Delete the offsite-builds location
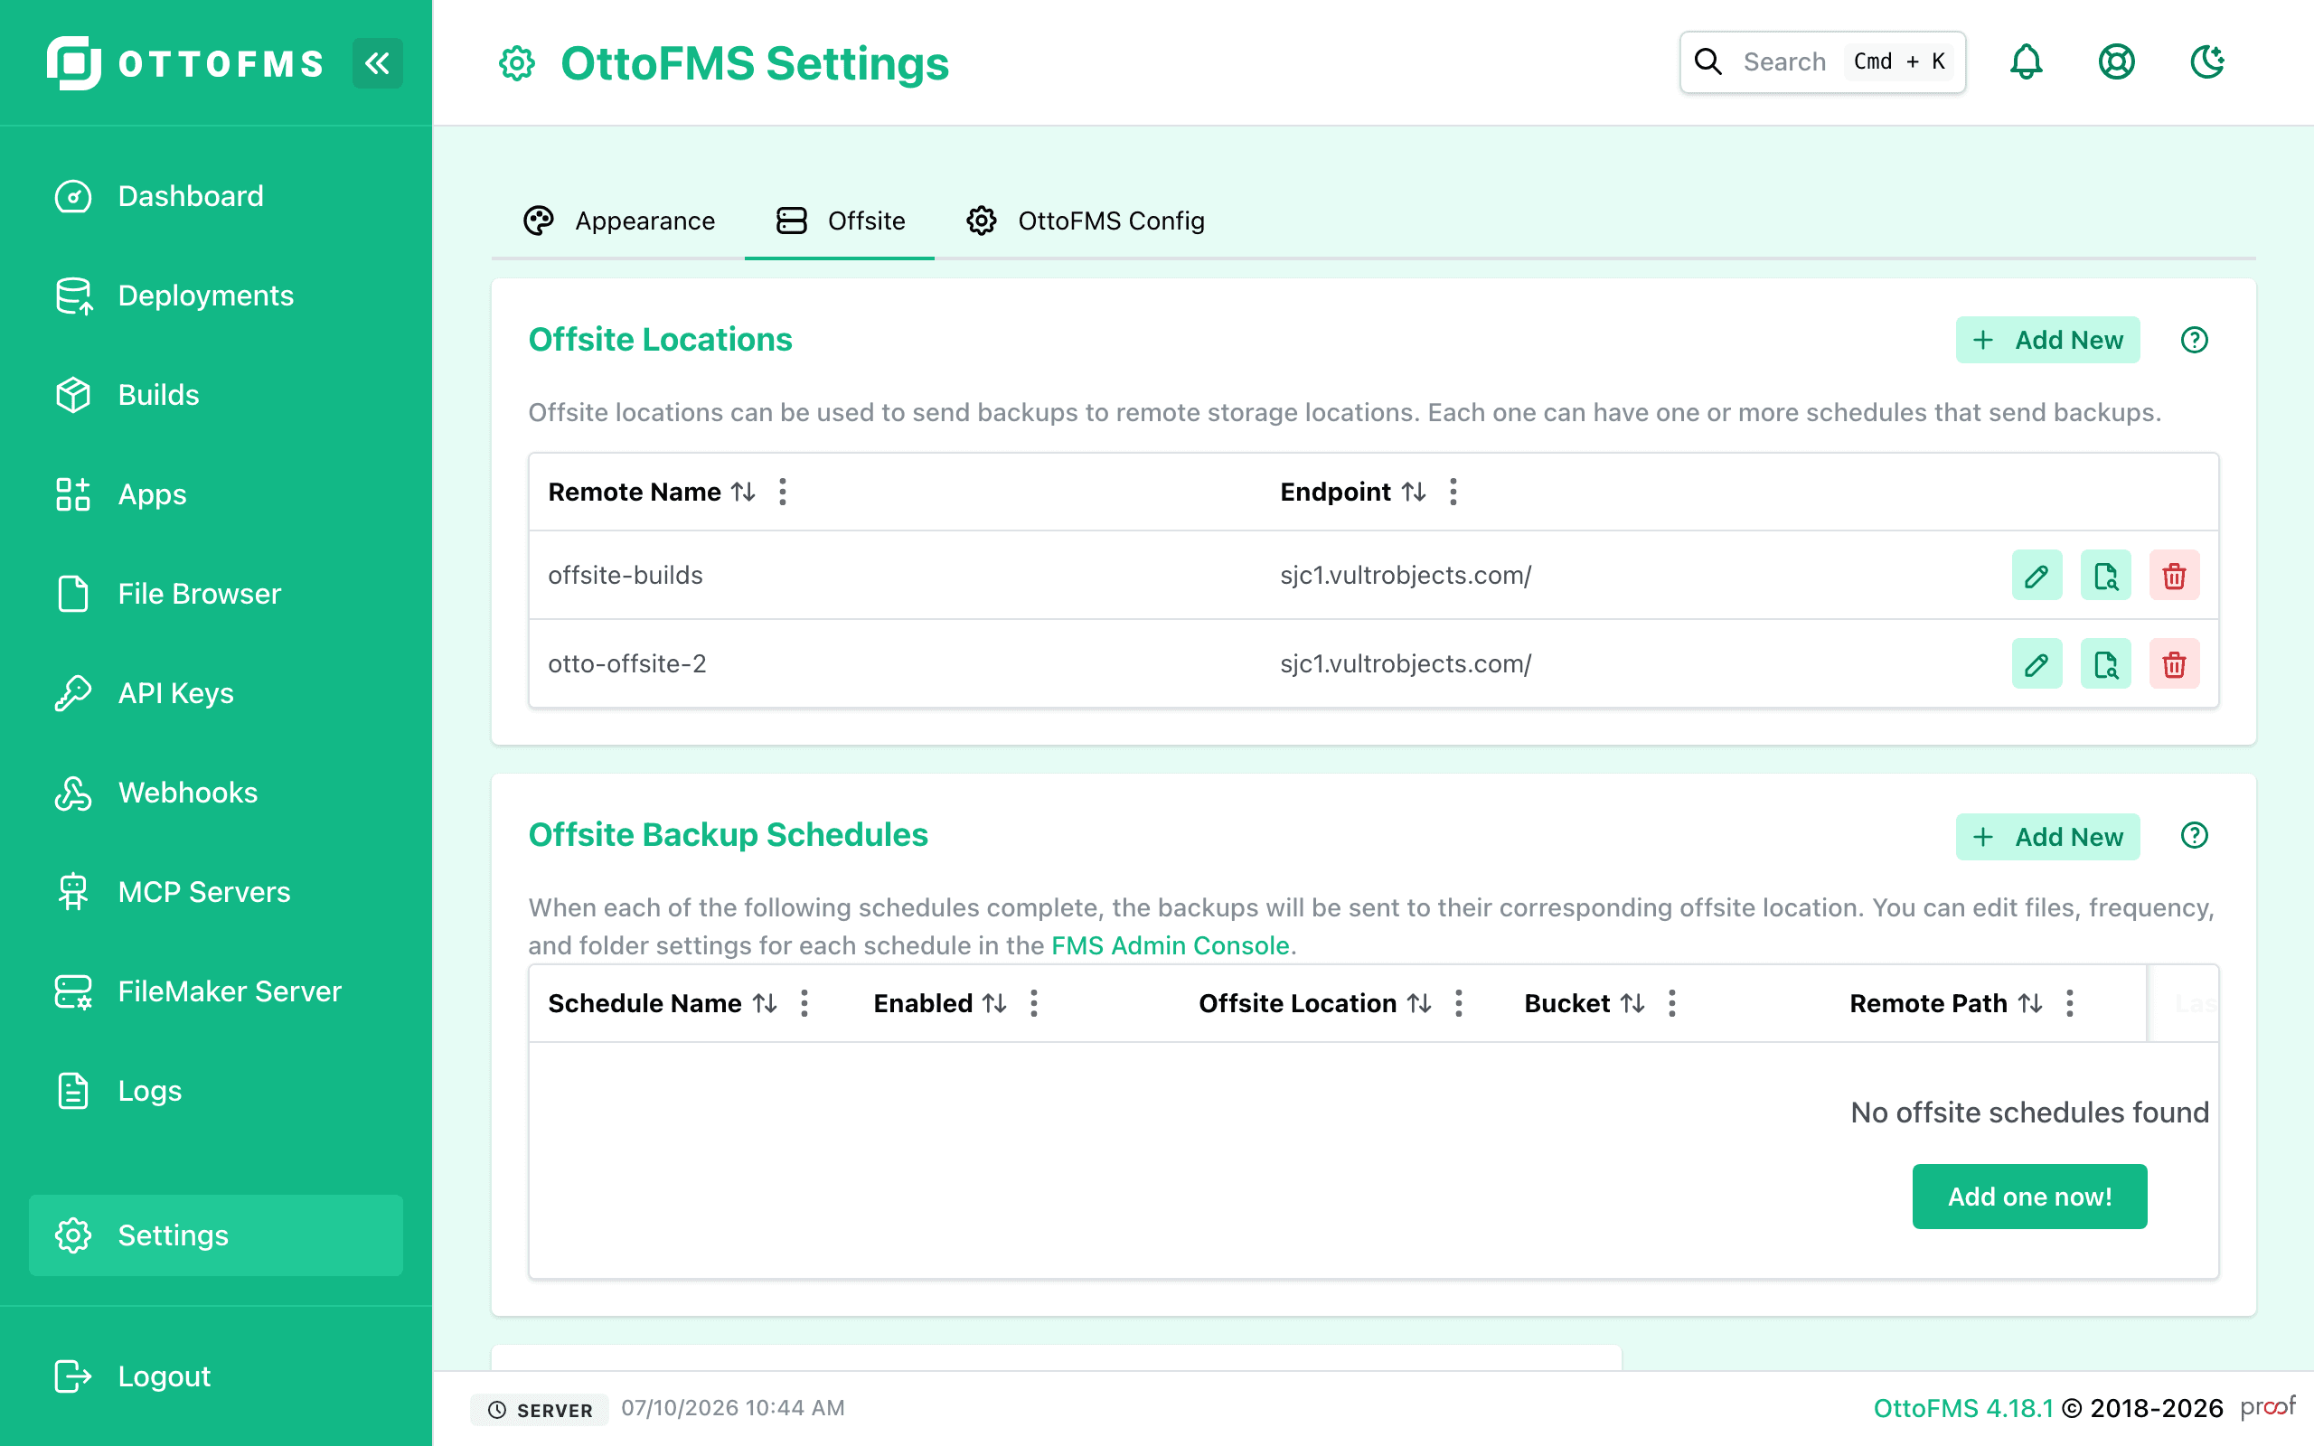This screenshot has width=2314, height=1446. pos(2175,576)
